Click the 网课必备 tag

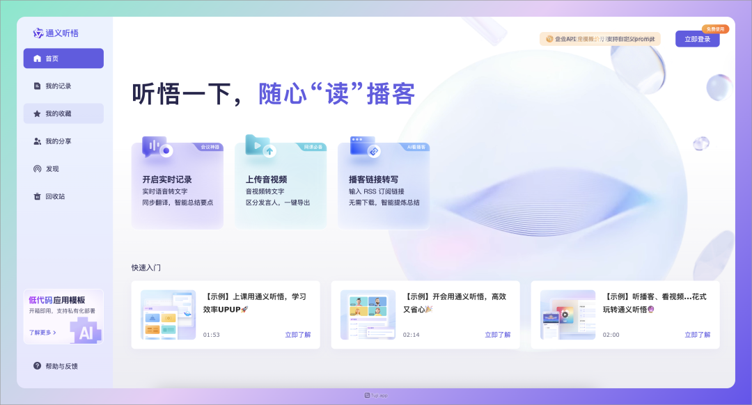point(313,147)
